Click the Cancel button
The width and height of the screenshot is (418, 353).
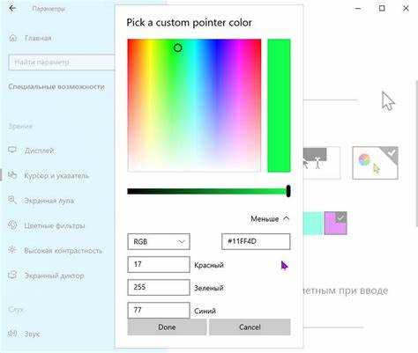[250, 327]
